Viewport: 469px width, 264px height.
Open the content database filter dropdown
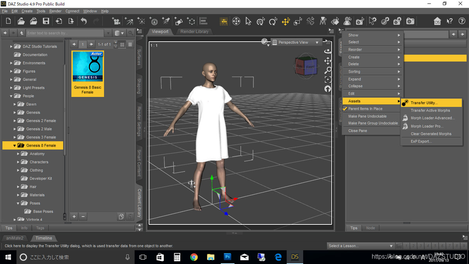(120, 33)
